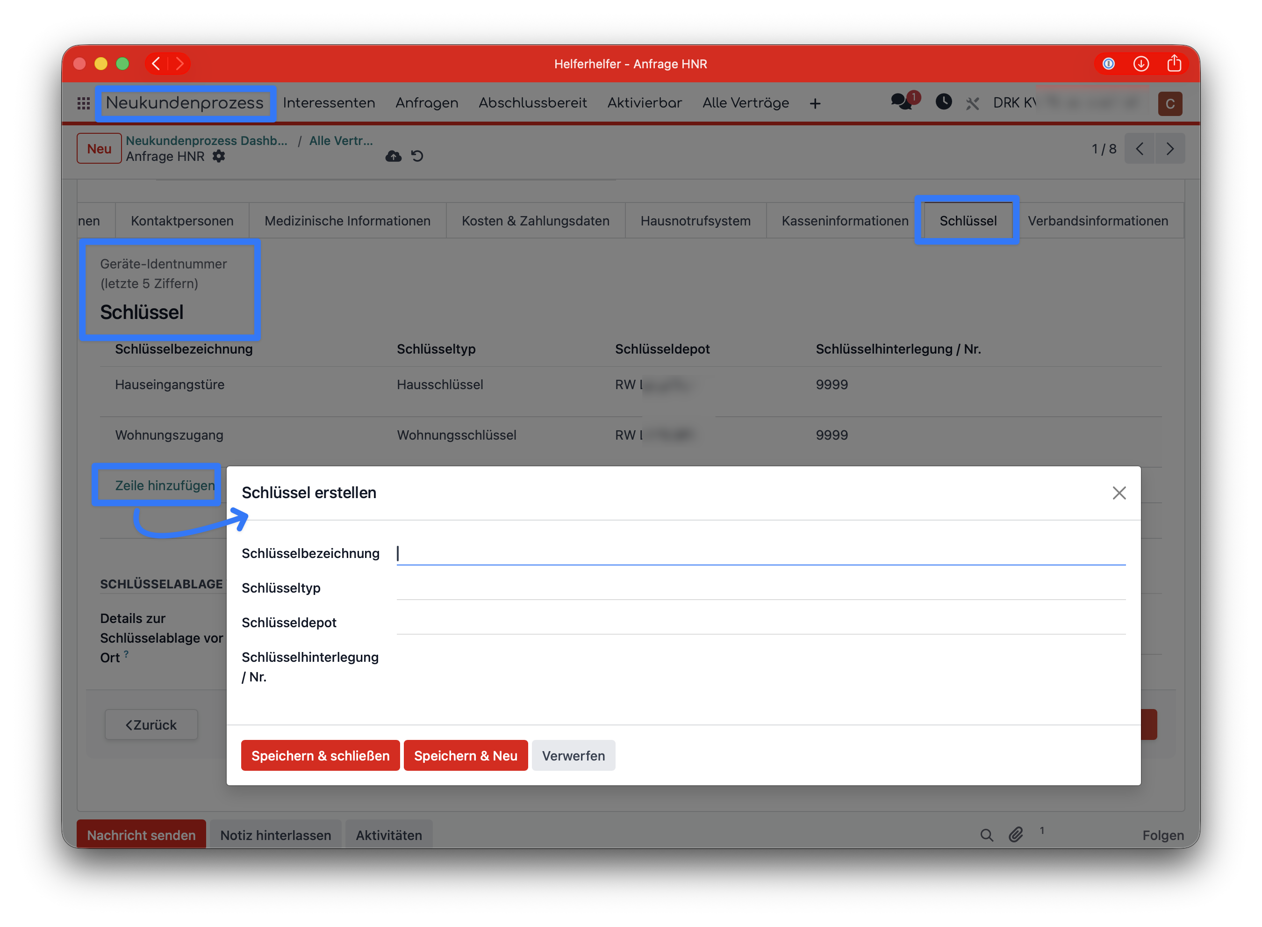Click the Speichern & schließen button
The width and height of the screenshot is (1262, 927).
coord(320,756)
